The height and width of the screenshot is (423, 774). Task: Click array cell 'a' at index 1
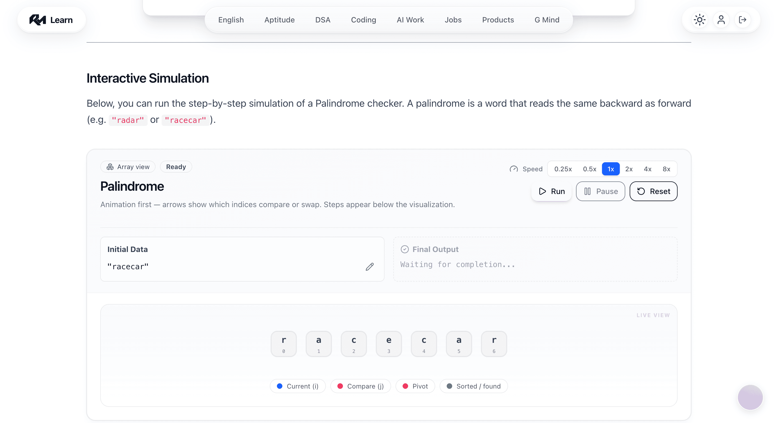[319, 344]
